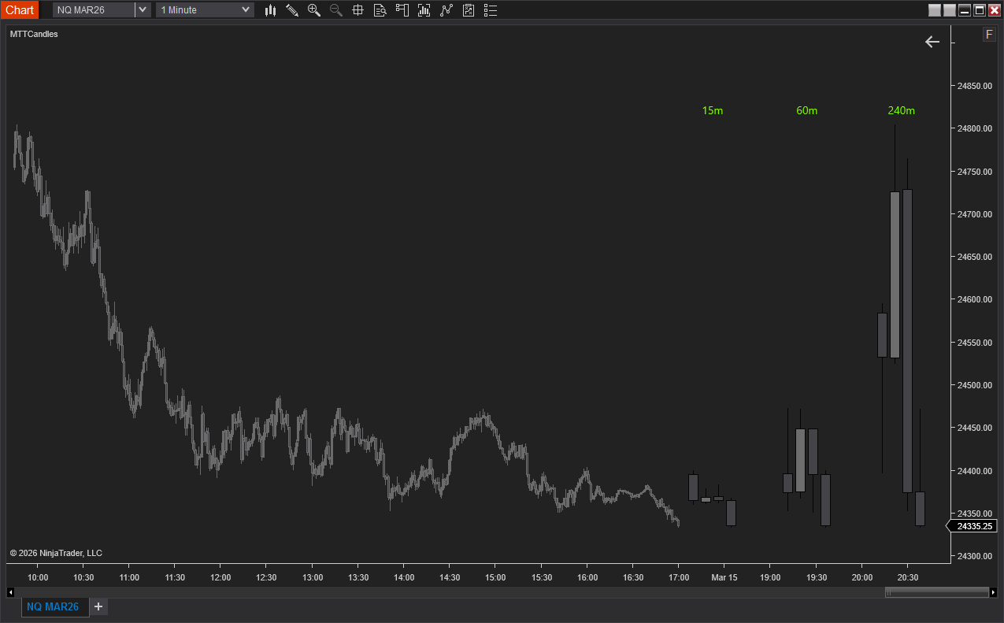The width and height of the screenshot is (1004, 623).
Task: Open the Chart Trader icon
Action: click(x=402, y=10)
